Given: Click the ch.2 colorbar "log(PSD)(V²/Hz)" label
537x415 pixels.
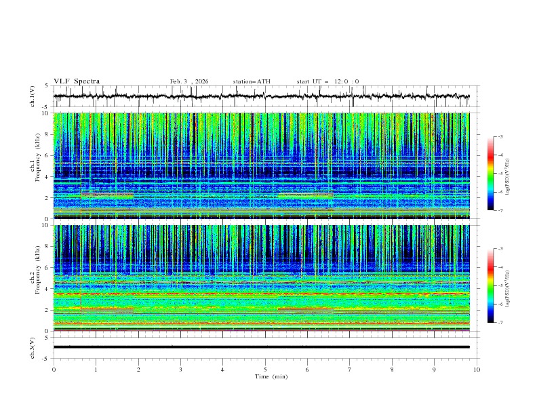Looking at the screenshot, I should pyautogui.click(x=507, y=288).
